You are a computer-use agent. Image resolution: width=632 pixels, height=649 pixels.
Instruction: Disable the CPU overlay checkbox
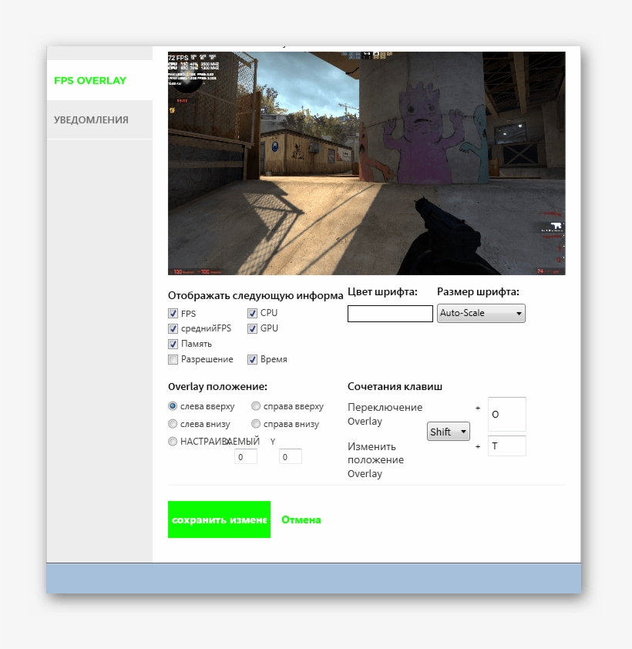click(253, 313)
